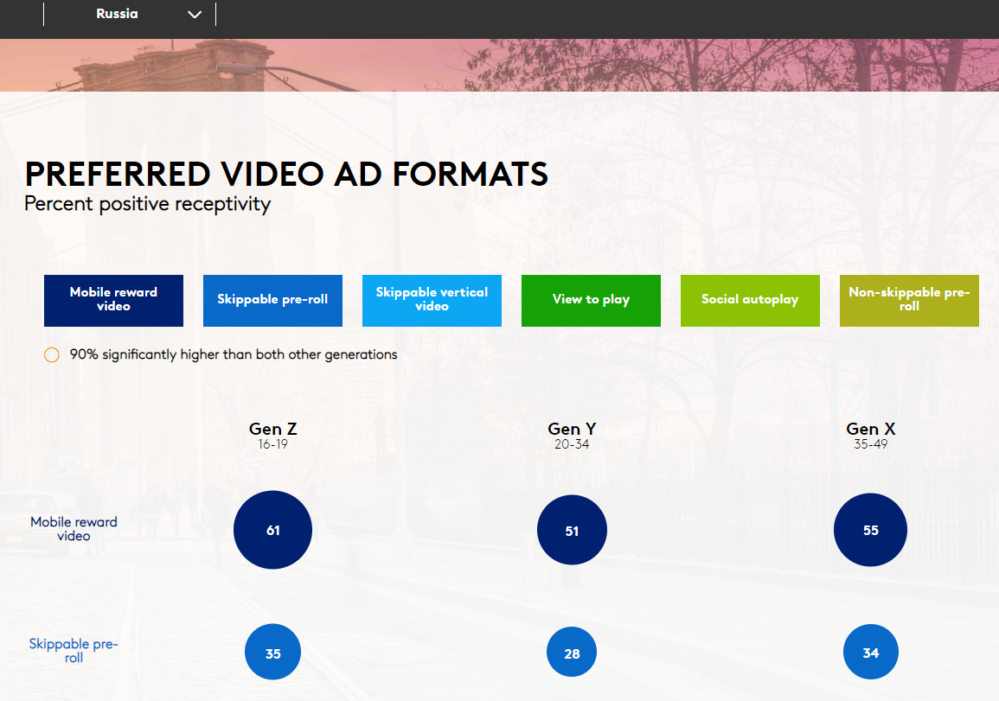Click the Skippable pre-roll row label
999x701 pixels.
click(74, 650)
